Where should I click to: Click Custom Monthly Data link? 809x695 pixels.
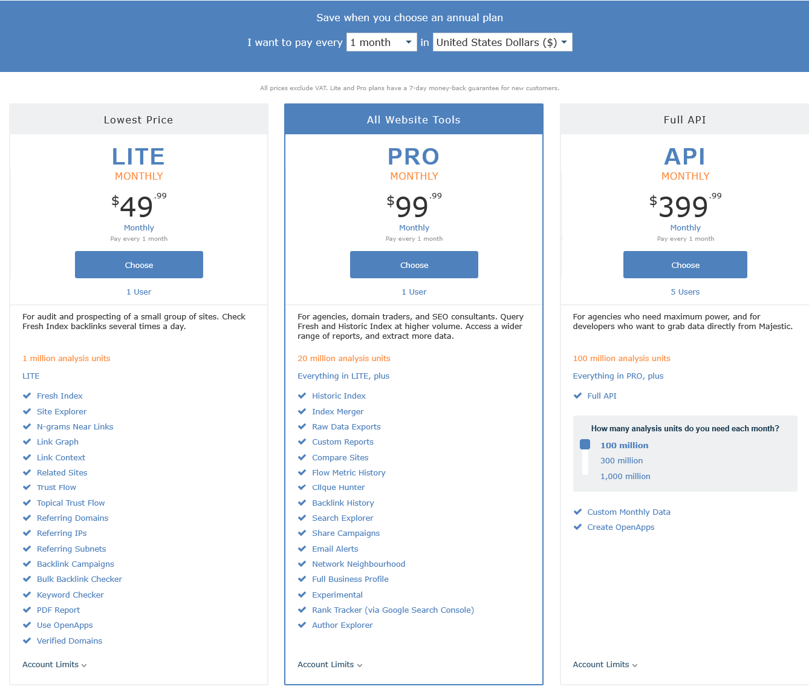629,512
